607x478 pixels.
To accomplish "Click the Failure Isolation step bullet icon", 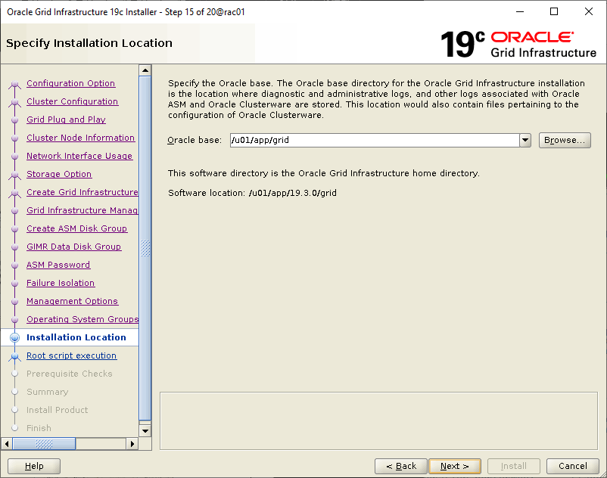I will [14, 284].
